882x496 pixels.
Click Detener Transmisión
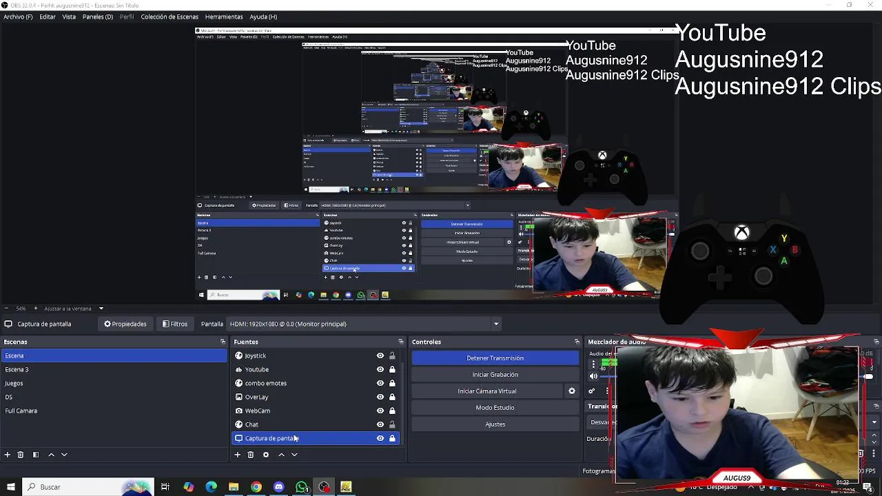coord(495,358)
